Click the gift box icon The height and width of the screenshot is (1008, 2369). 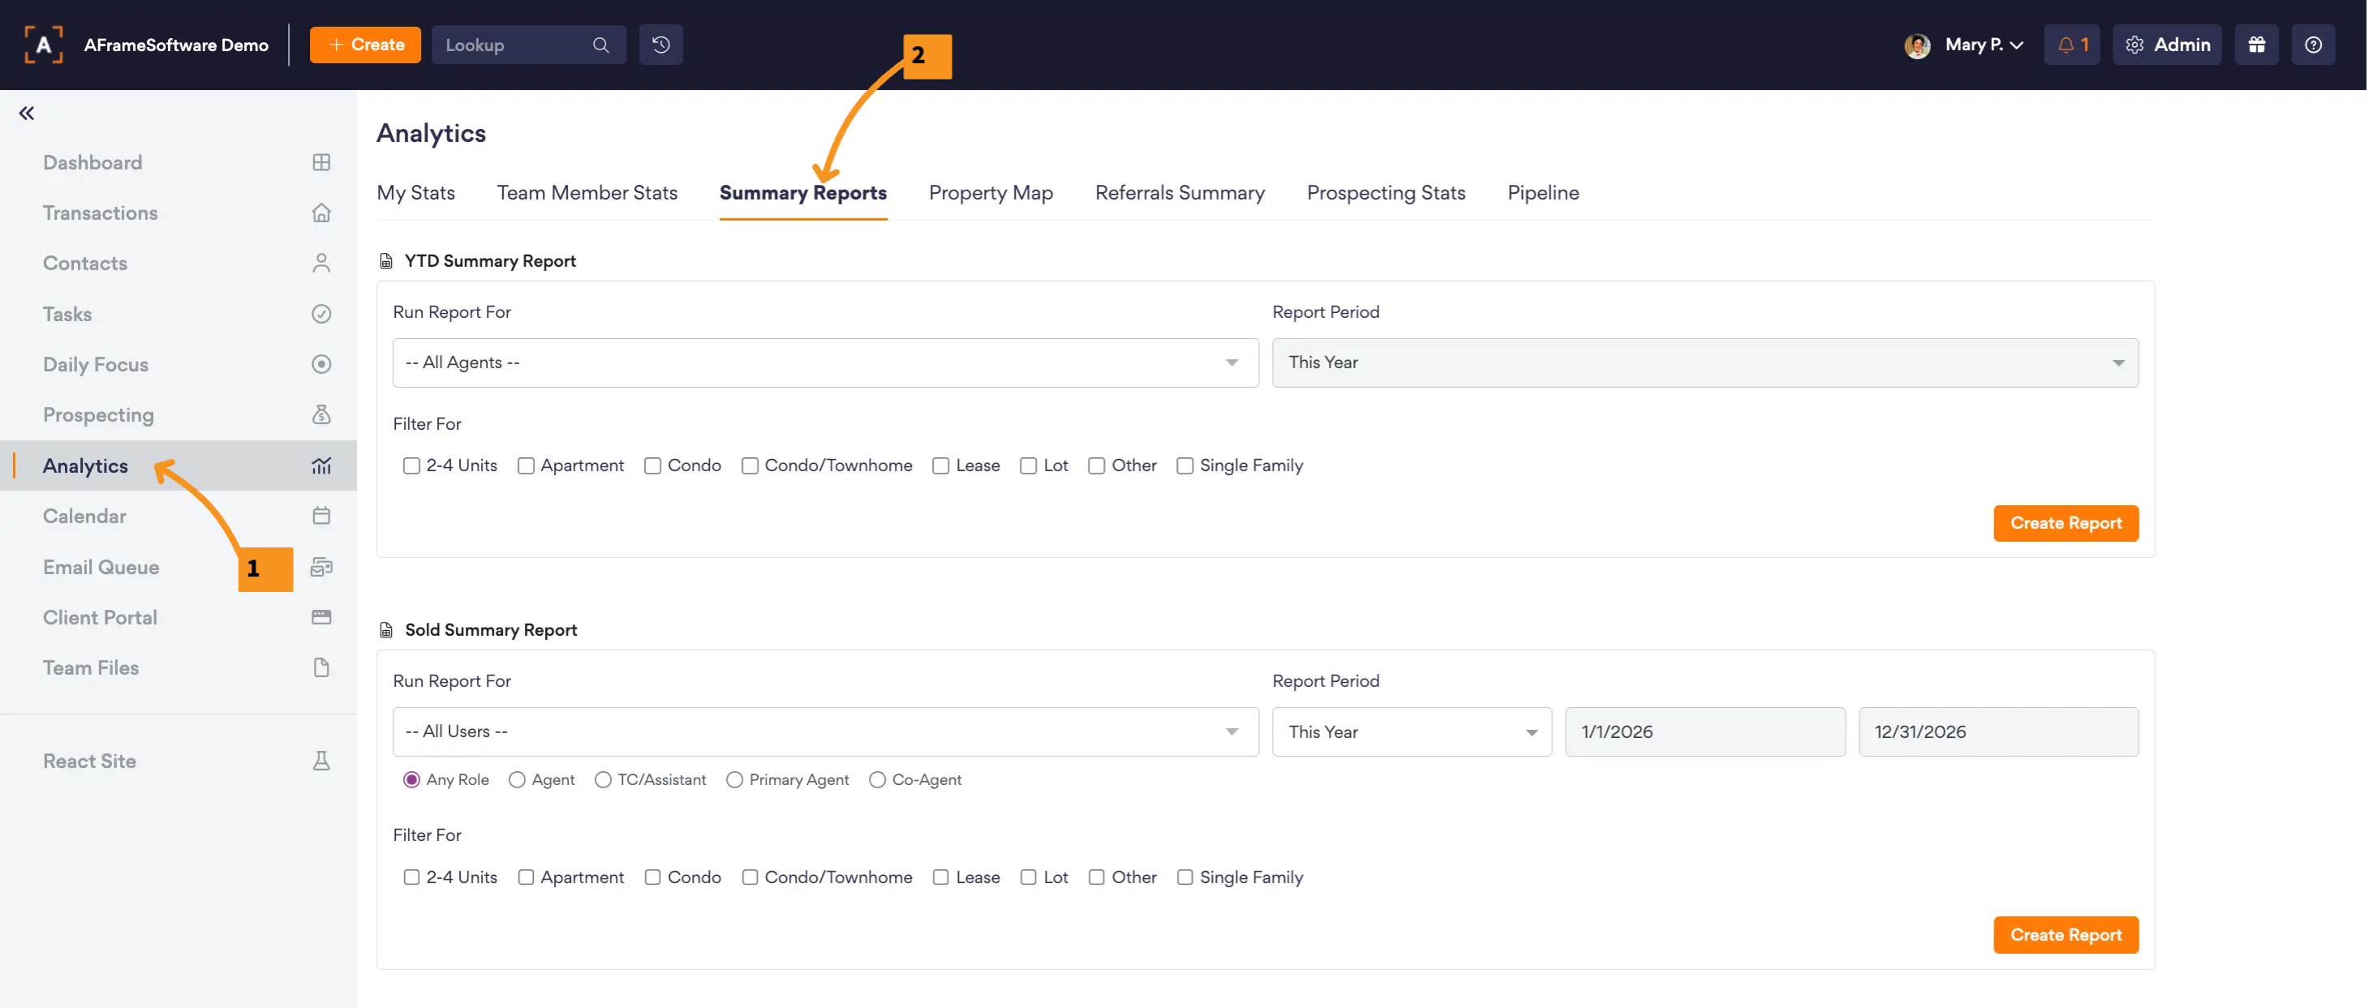pyautogui.click(x=2256, y=44)
